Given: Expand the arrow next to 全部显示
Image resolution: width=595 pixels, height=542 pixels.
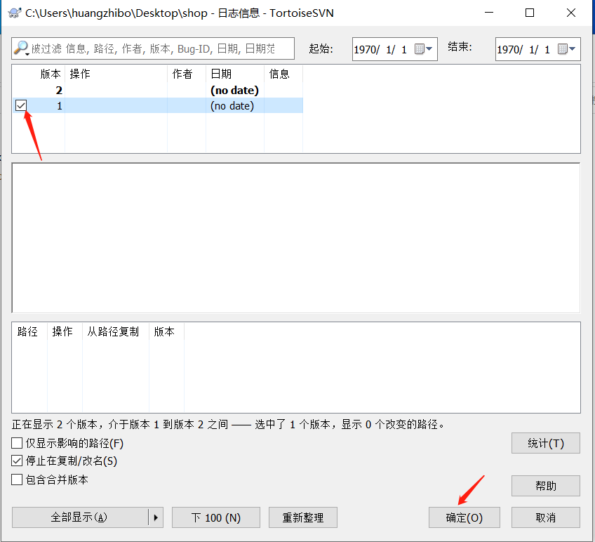Looking at the screenshot, I should point(156,517).
